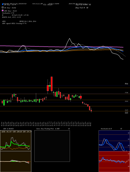The width and height of the screenshot is (130, 172).
Task: Click the 'Stochastics & RSI' panel title
Action: 111,129
